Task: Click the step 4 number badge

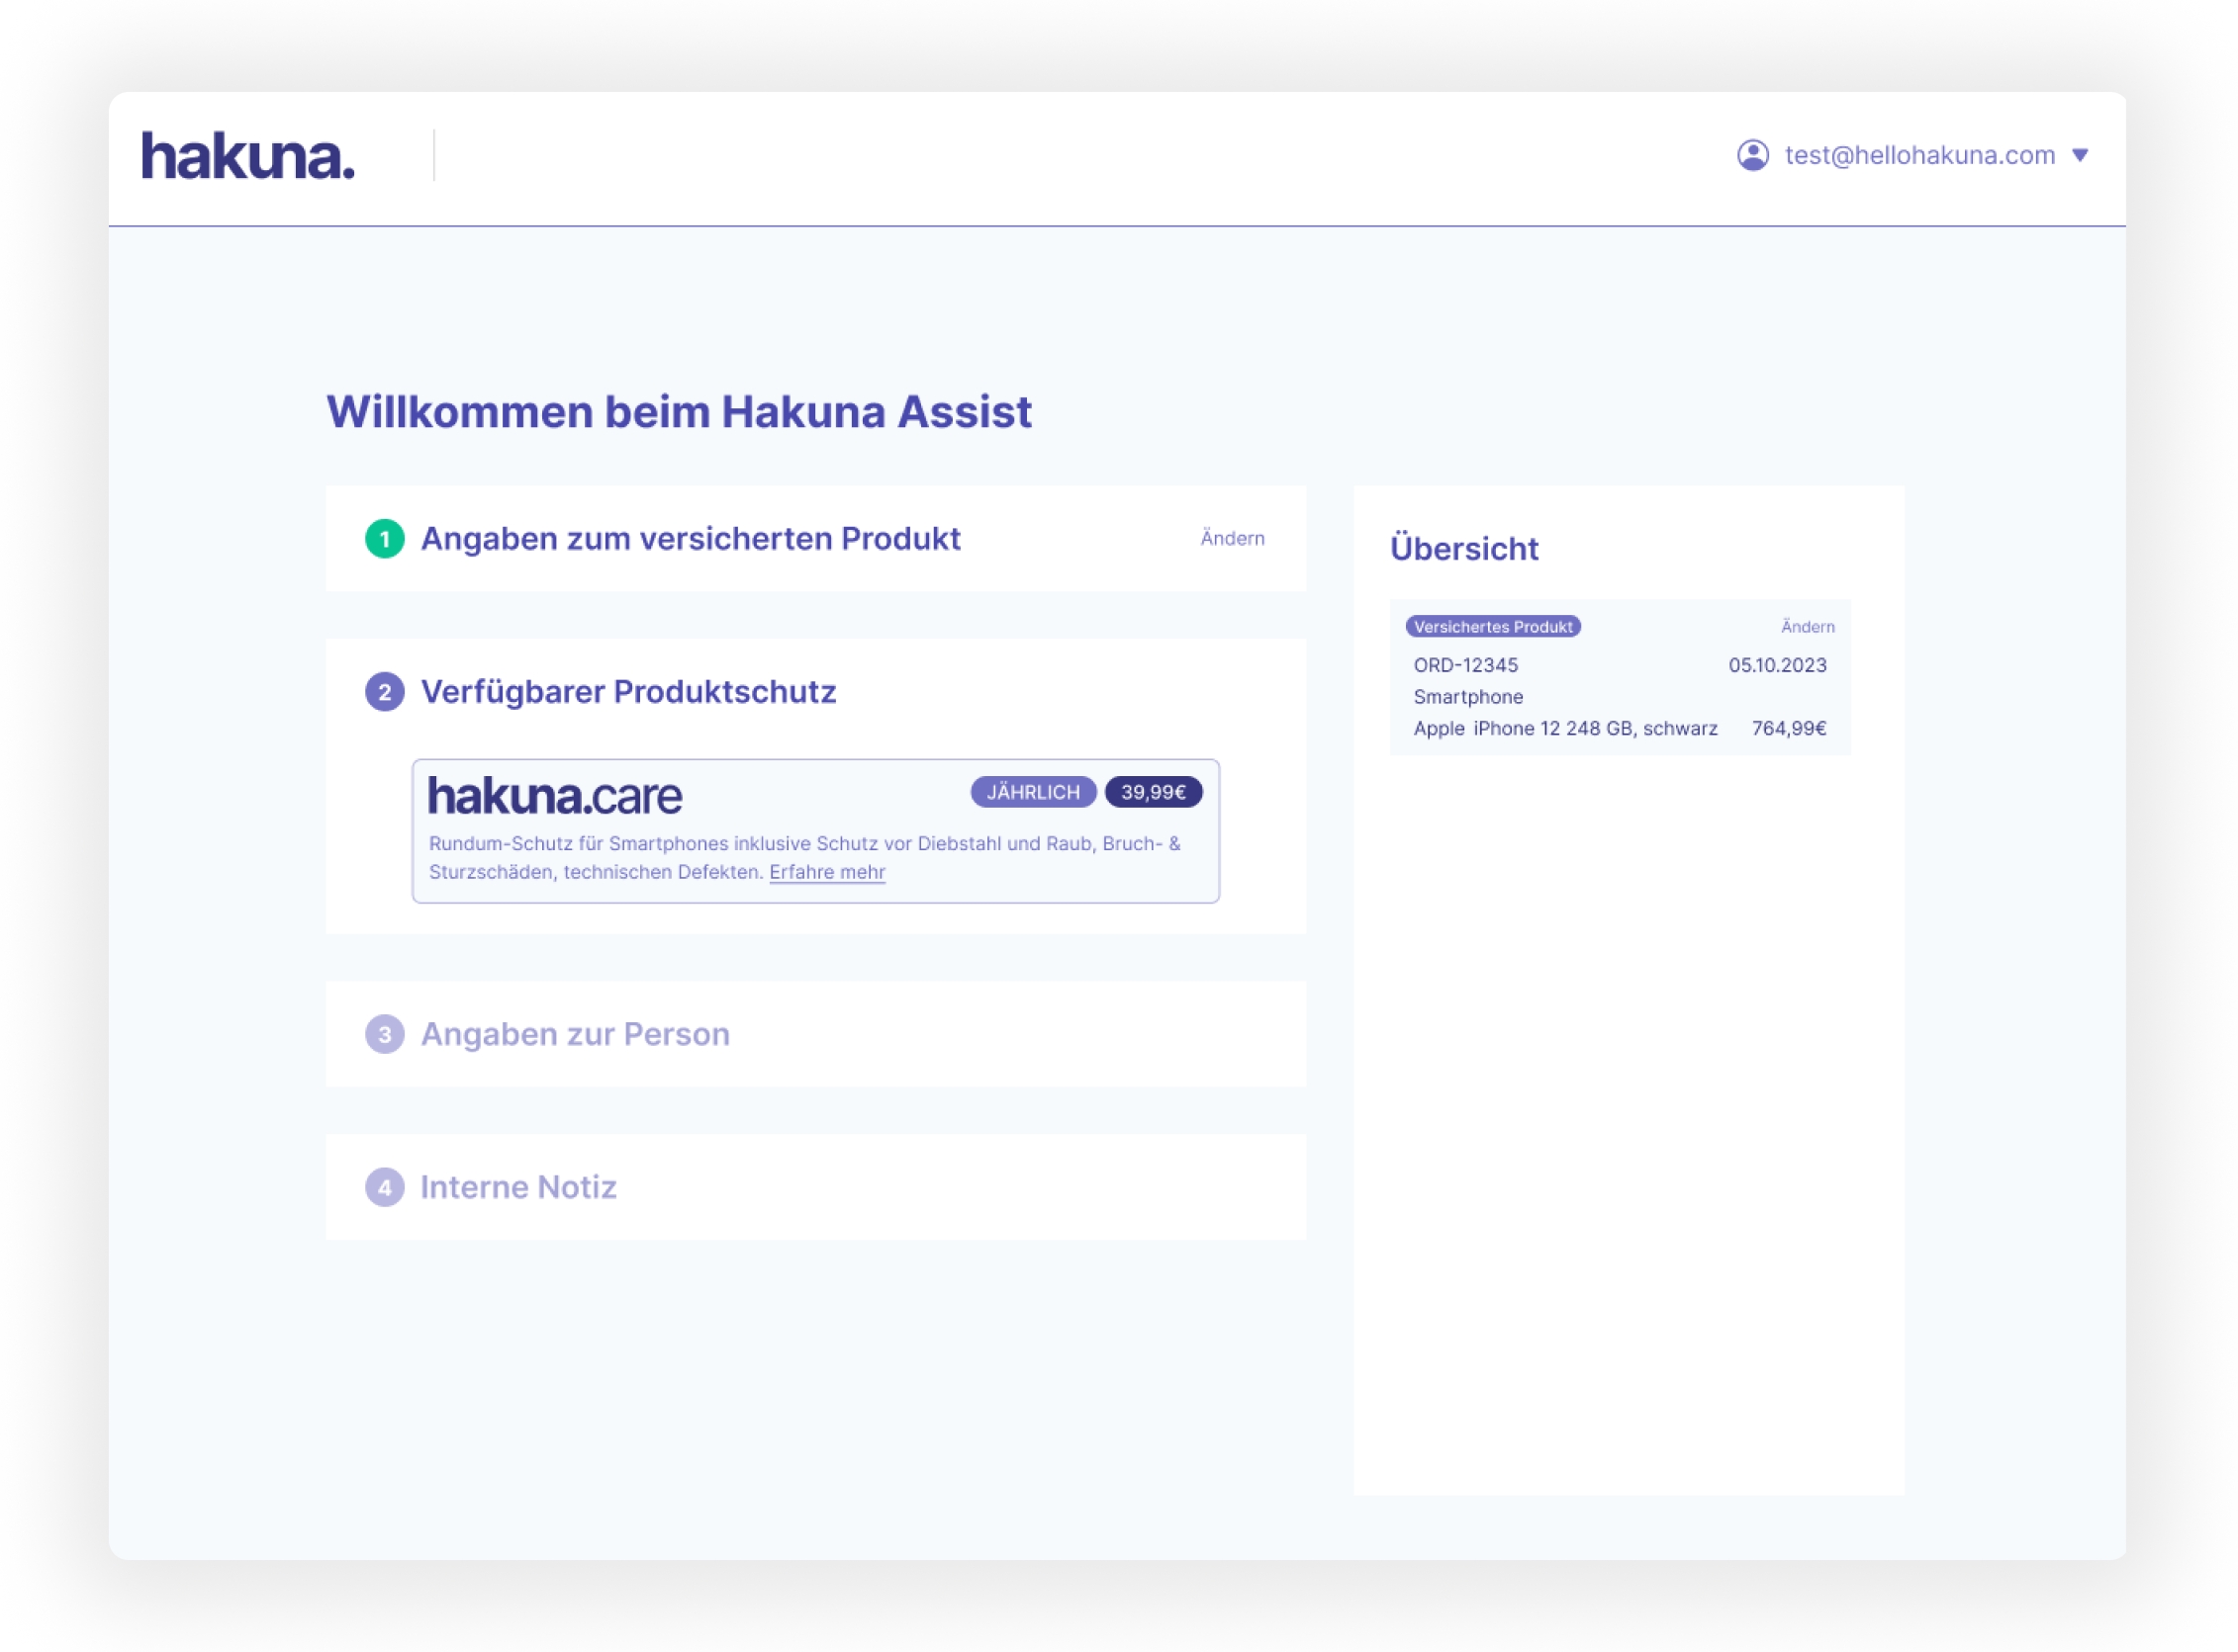Action: [x=384, y=1187]
